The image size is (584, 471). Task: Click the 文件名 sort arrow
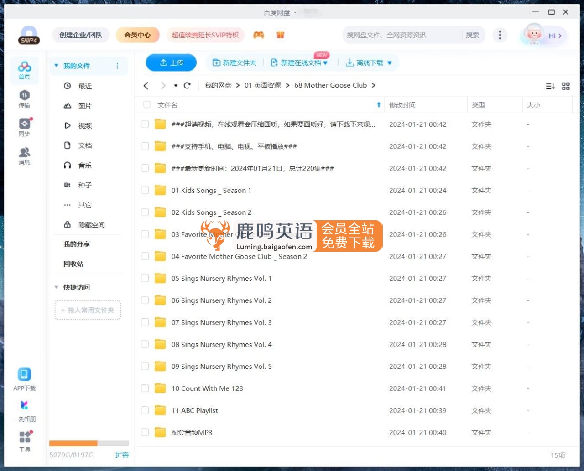379,105
